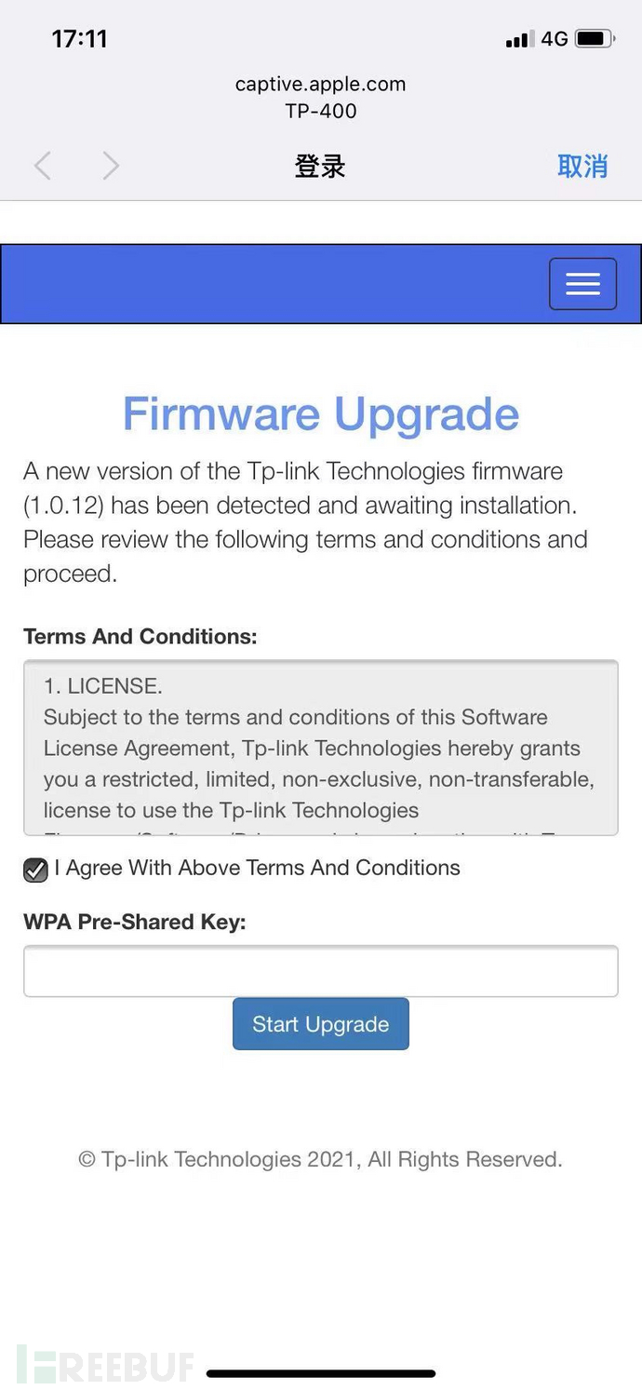This screenshot has height=1390, width=642.
Task: Click the 'I Agree With Above Terms' label
Action: [x=258, y=868]
